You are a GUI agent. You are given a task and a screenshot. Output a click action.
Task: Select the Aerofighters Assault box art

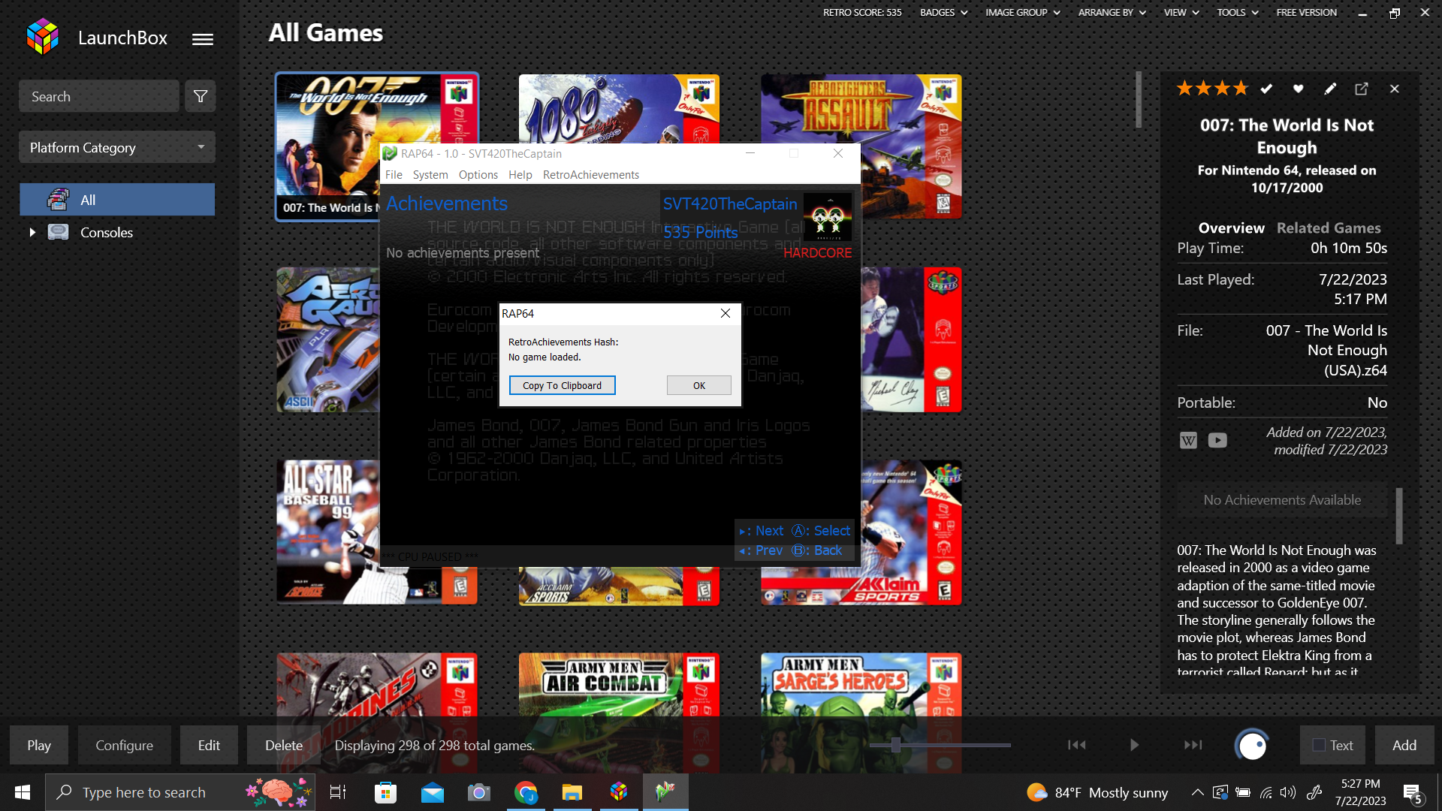(861, 108)
